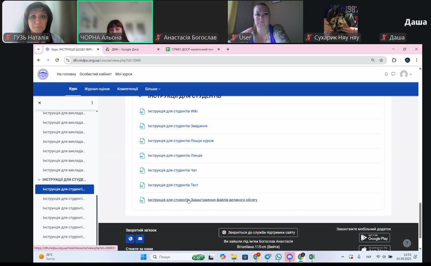Open the user profile avatar menu

pyautogui.click(x=405, y=74)
